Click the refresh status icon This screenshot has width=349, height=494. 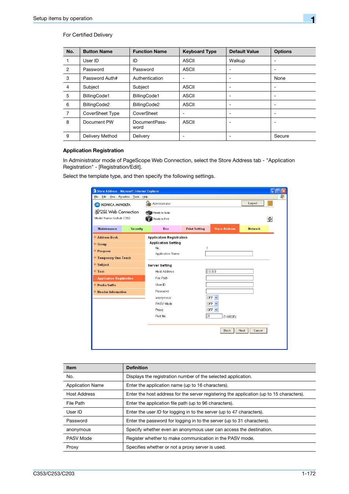pyautogui.click(x=270, y=219)
